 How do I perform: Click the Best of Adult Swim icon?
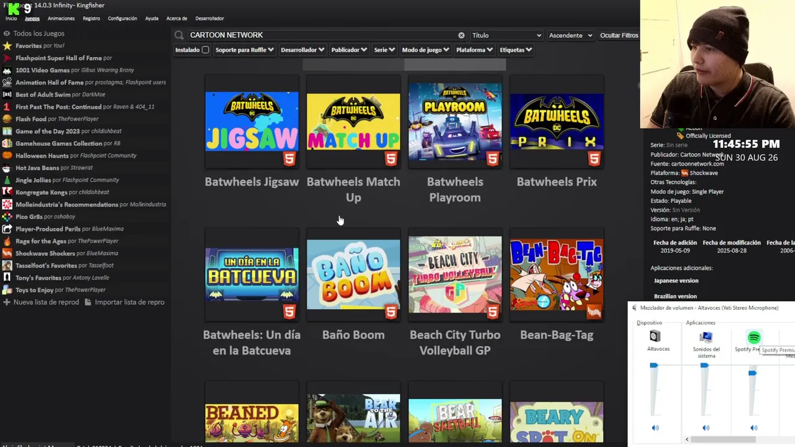[7, 94]
